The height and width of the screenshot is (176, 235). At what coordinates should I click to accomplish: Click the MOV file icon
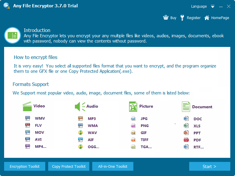click(28, 132)
